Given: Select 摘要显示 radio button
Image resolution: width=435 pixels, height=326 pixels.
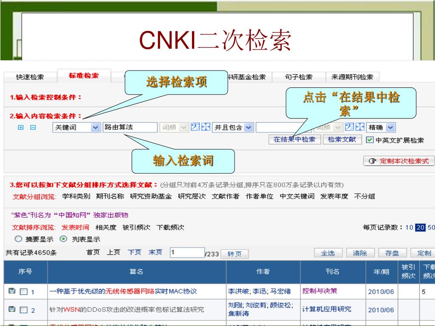Looking at the screenshot, I should click(x=18, y=239).
